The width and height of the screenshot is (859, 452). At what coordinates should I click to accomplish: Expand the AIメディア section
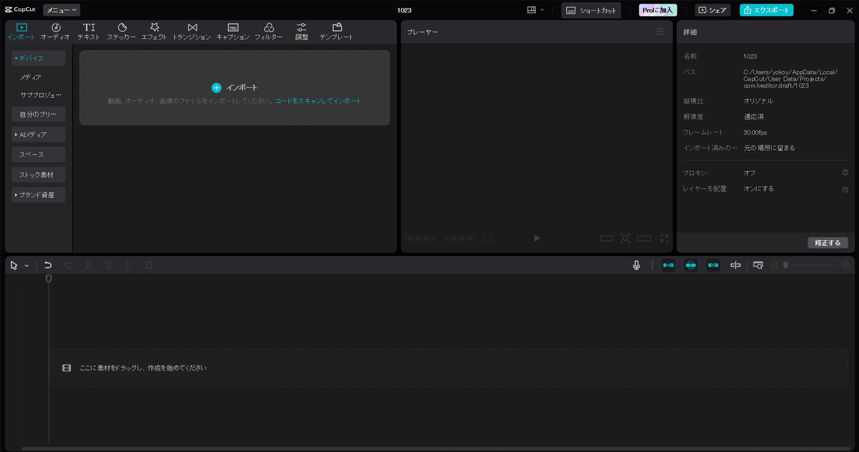pyautogui.click(x=39, y=134)
